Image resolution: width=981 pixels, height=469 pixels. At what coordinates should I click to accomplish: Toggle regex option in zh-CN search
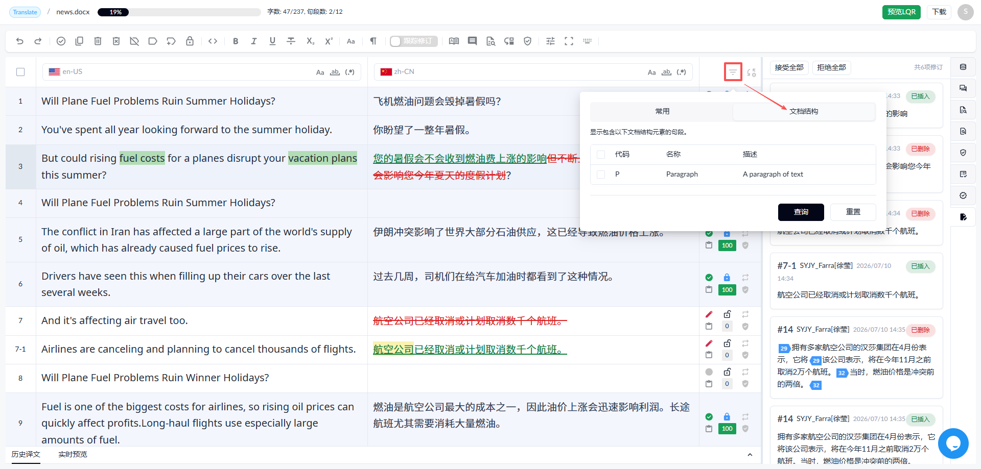point(681,72)
